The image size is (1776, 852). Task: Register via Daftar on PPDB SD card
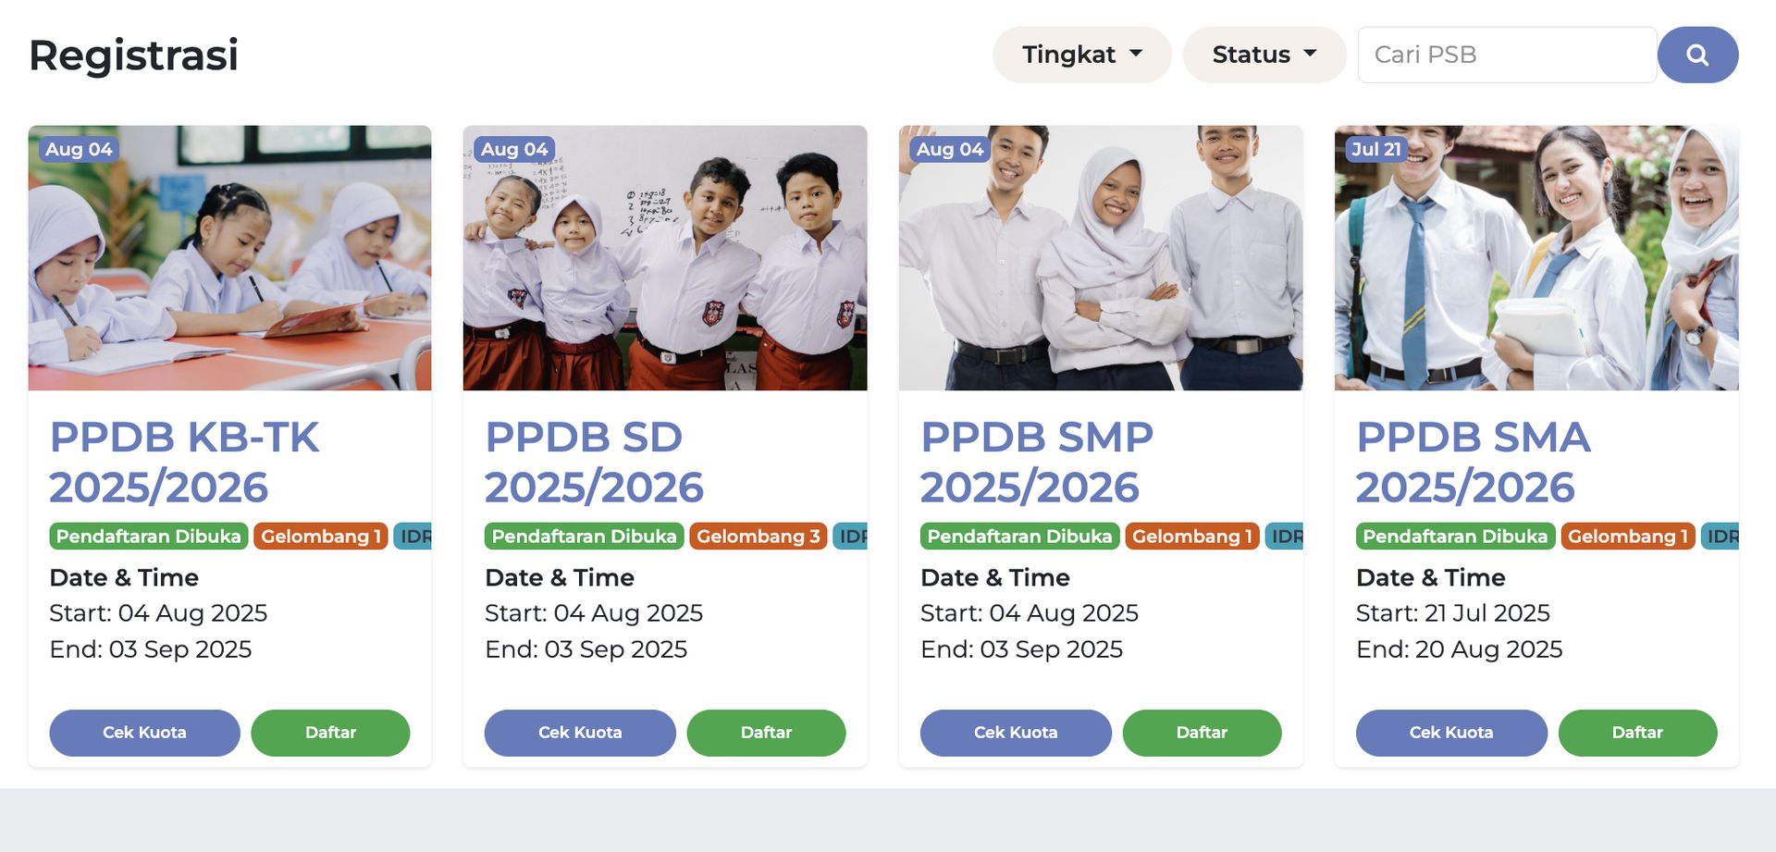(766, 733)
